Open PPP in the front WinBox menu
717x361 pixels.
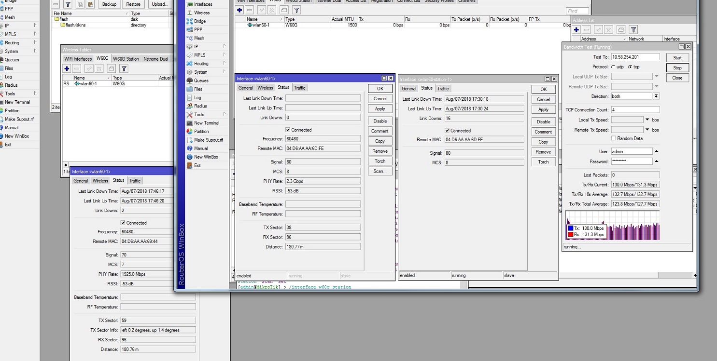point(198,29)
